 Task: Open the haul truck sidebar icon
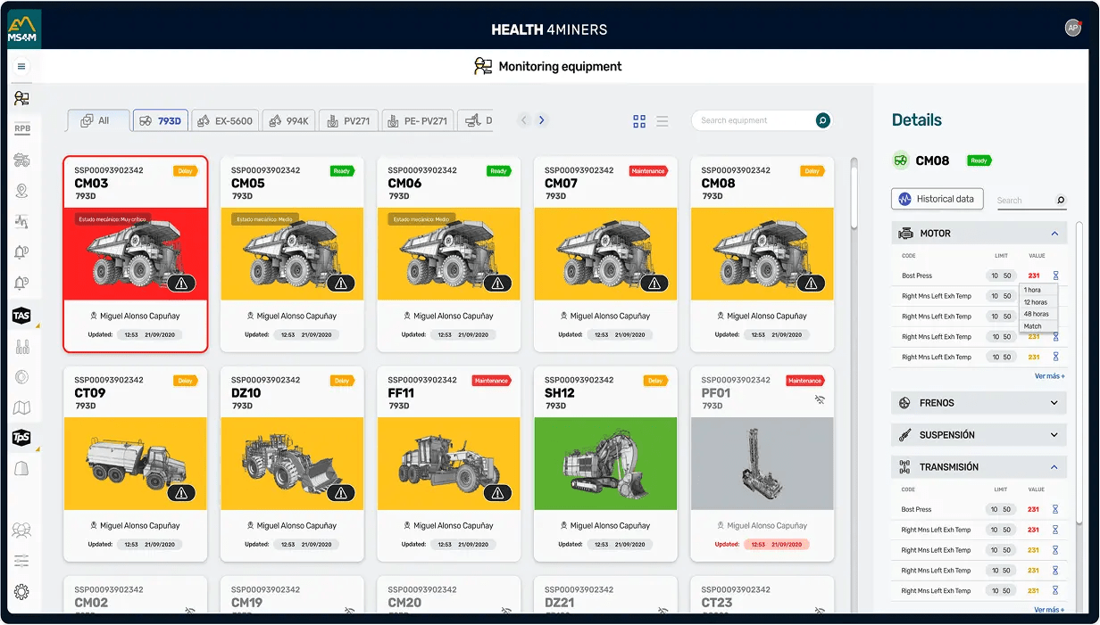coord(22,160)
